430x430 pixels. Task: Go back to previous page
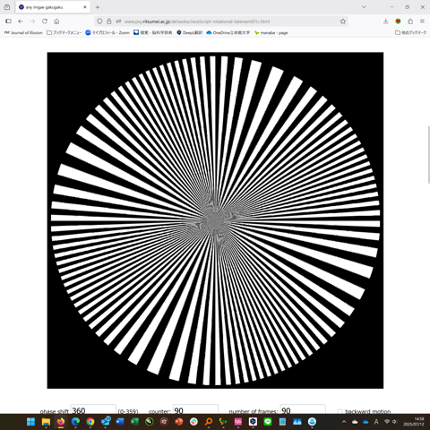coord(21,21)
